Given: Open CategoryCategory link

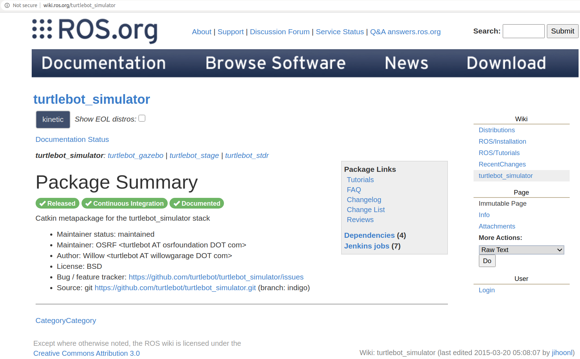Looking at the screenshot, I should tap(66, 320).
